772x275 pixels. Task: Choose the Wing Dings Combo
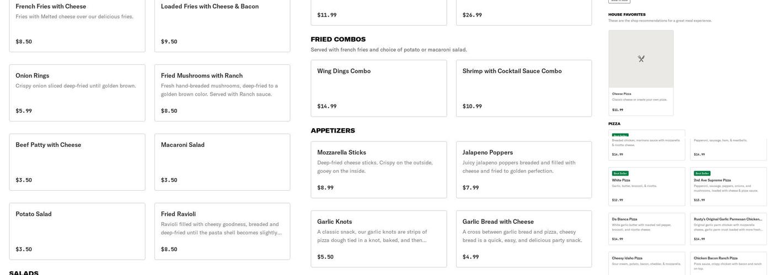click(x=379, y=88)
